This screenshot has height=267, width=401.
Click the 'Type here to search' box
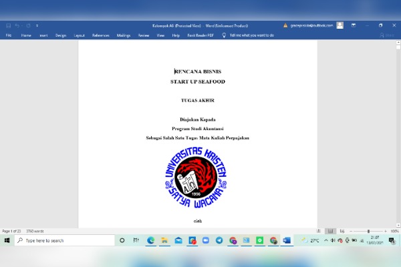click(64, 240)
